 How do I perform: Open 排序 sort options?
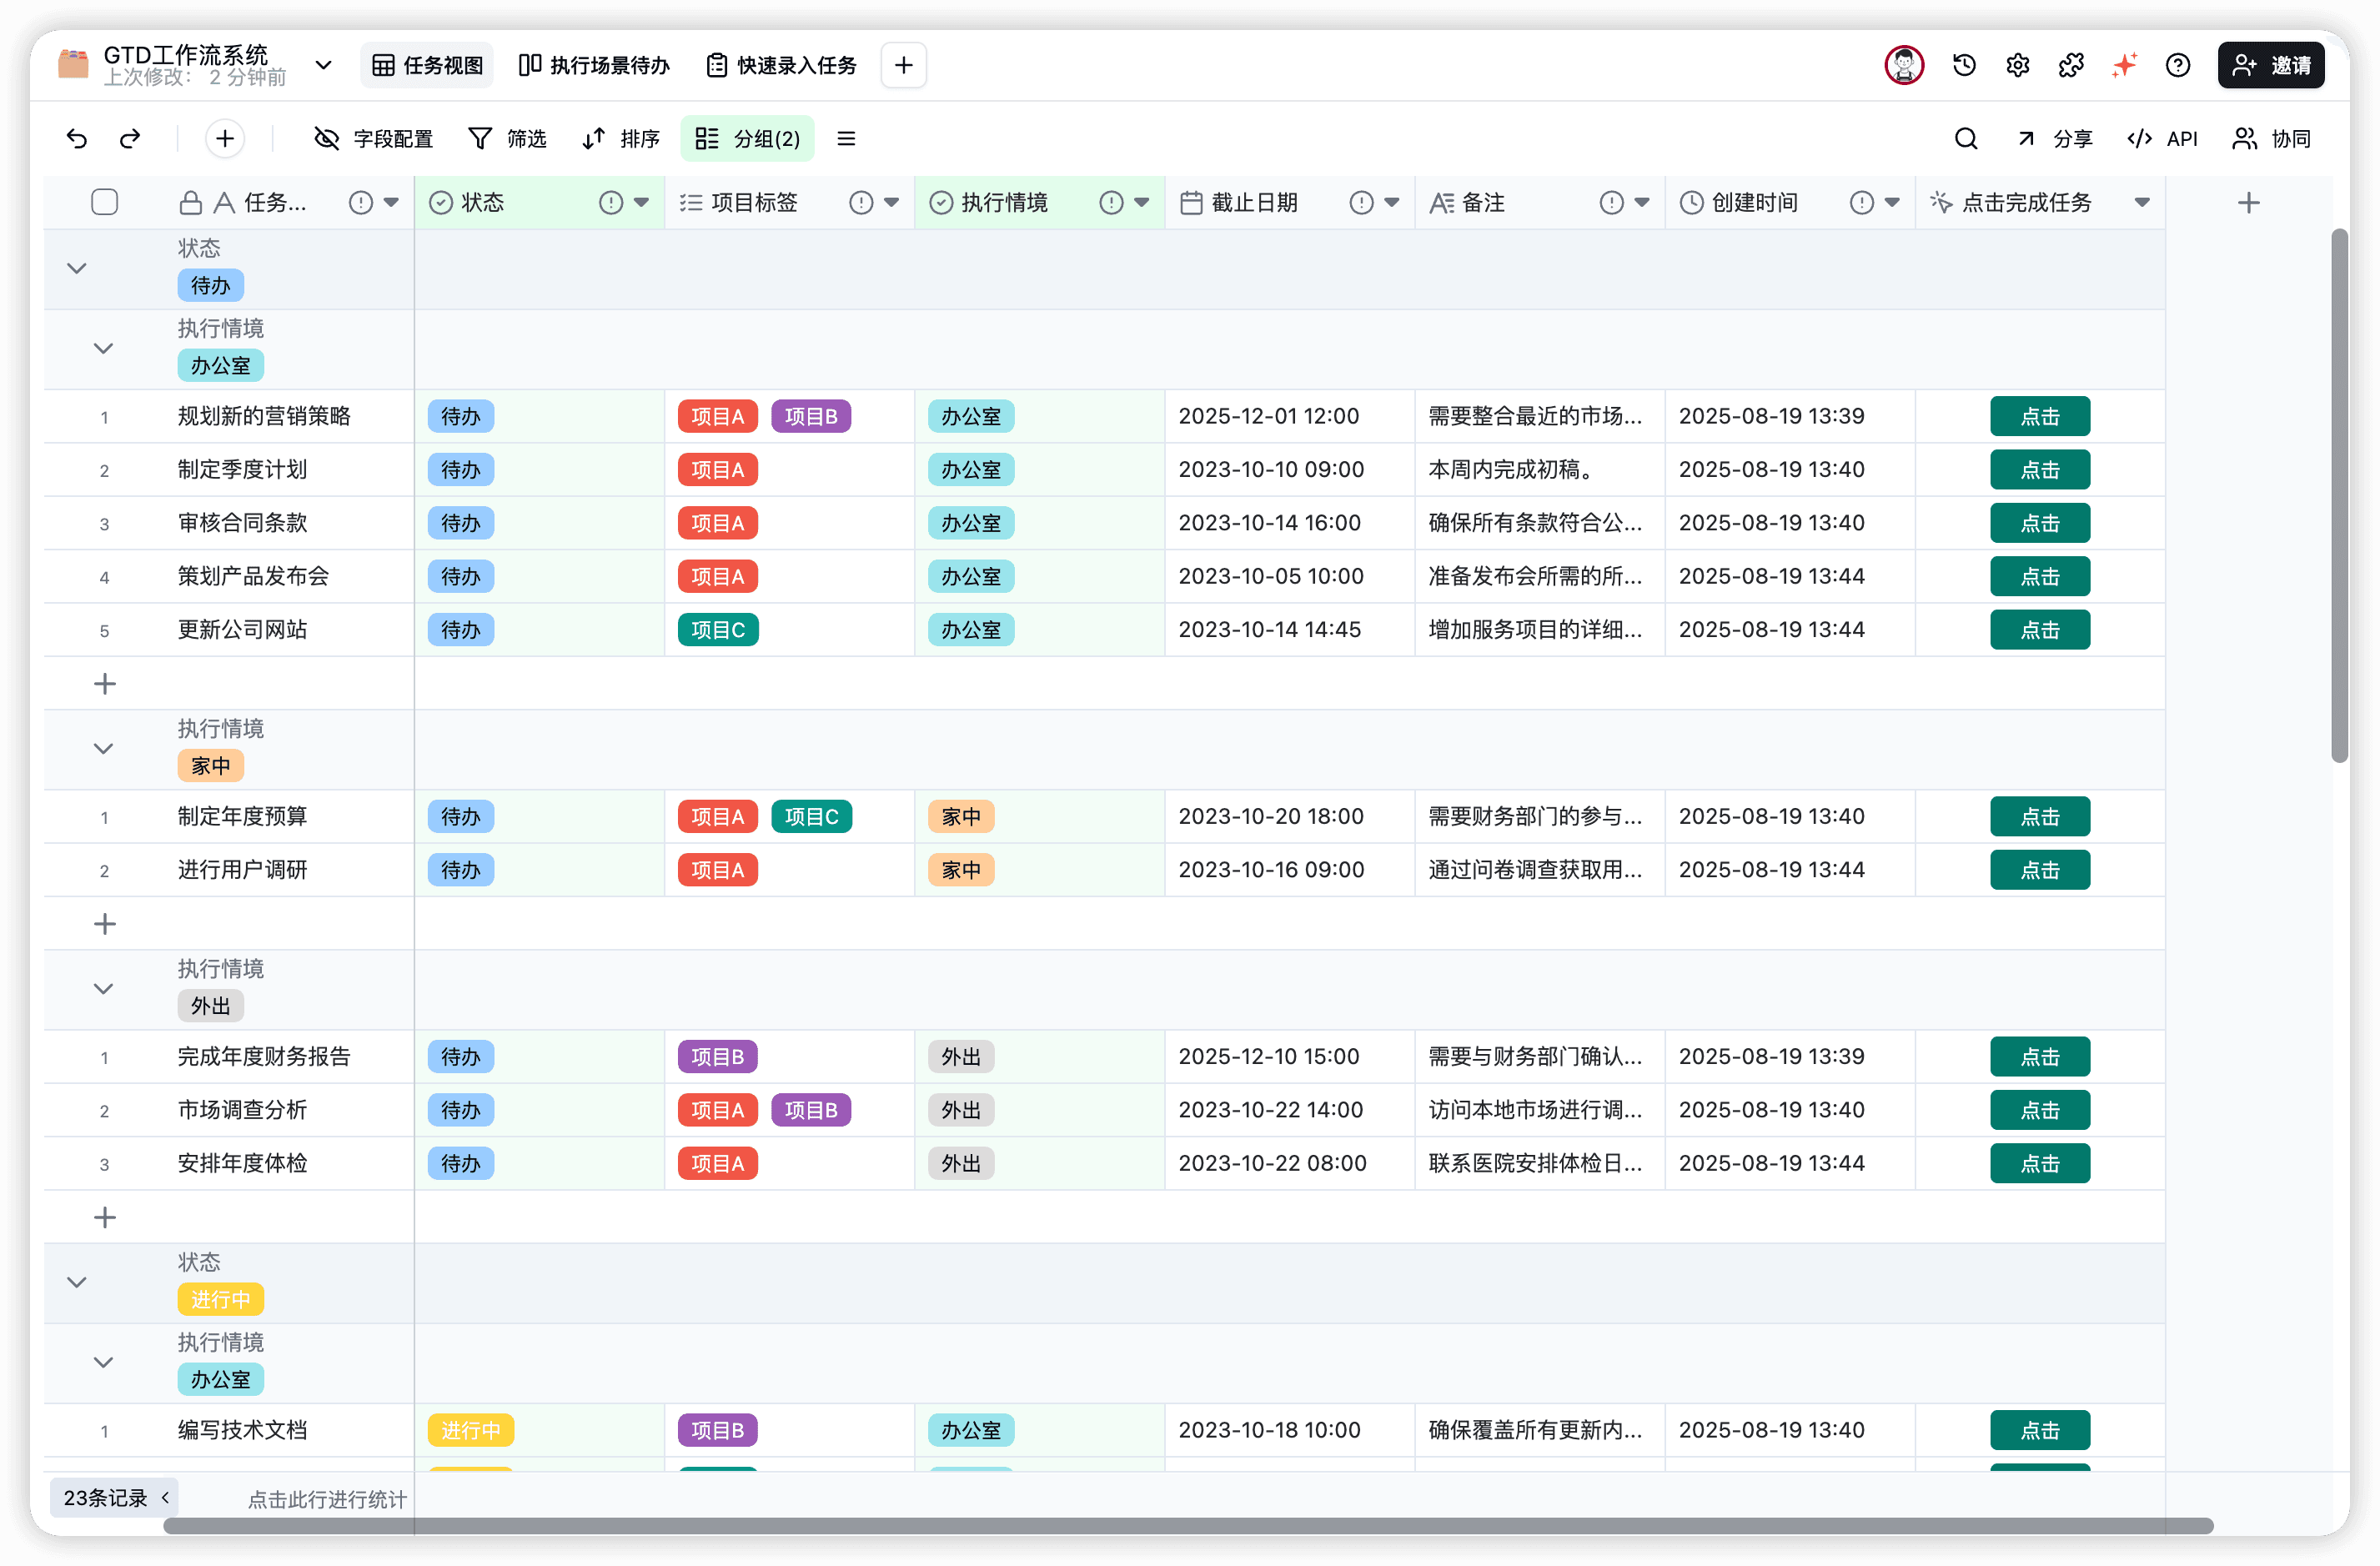click(x=621, y=139)
